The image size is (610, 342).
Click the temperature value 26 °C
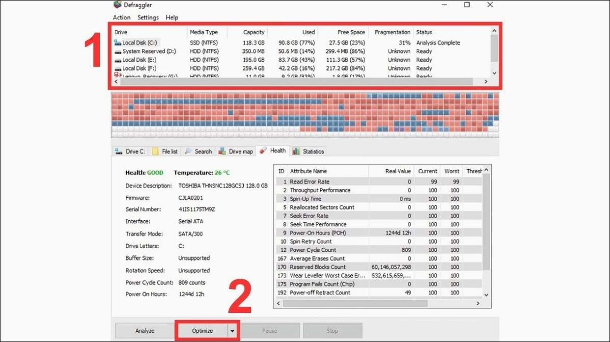[x=222, y=173]
